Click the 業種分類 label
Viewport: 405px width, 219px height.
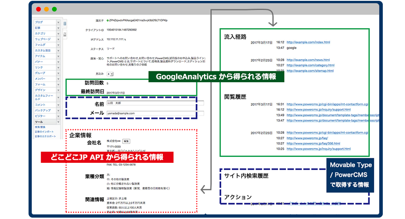(94, 177)
